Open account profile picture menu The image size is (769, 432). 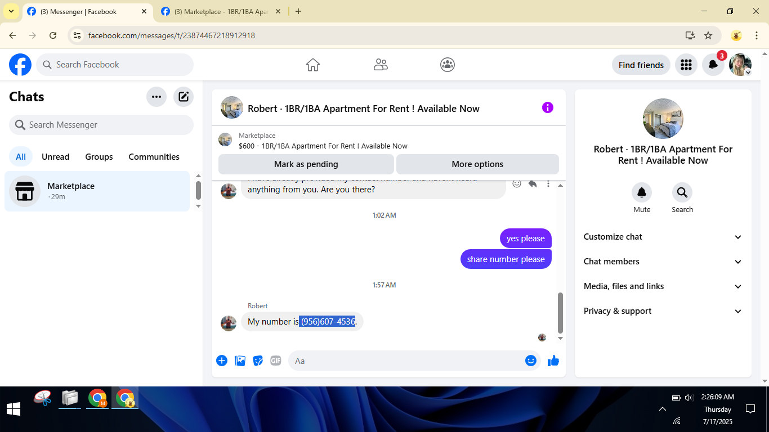pos(740,65)
